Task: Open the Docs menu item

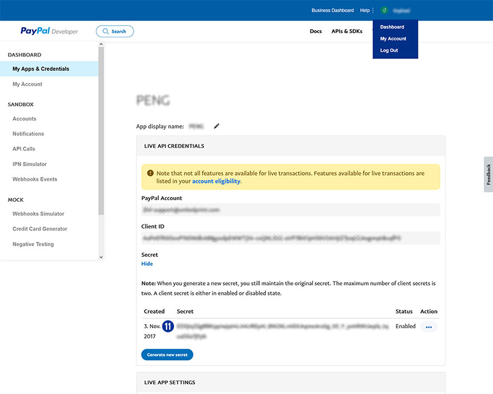Action: pyautogui.click(x=316, y=31)
